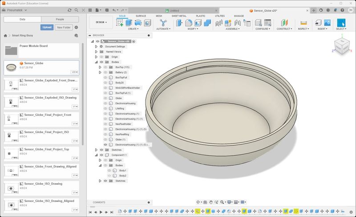The height and width of the screenshot is (217, 356).
Task: Expand the Battery (2) folder
Action: pyautogui.click(x=100, y=72)
